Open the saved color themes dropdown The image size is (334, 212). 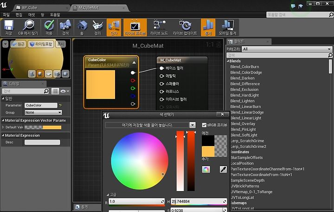point(193,125)
